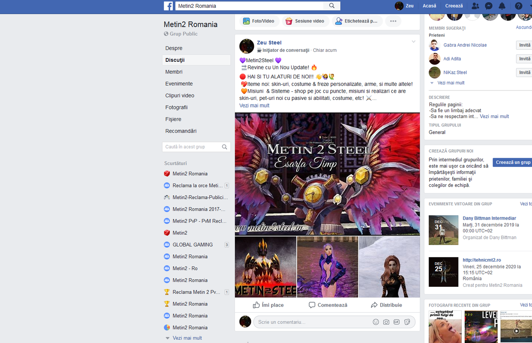Expand shortcuts list with Vezi mai mult

[187, 338]
